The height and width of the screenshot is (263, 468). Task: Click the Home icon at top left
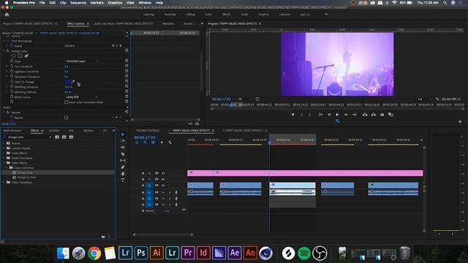coord(7,15)
